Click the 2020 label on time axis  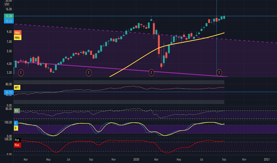click(136, 159)
